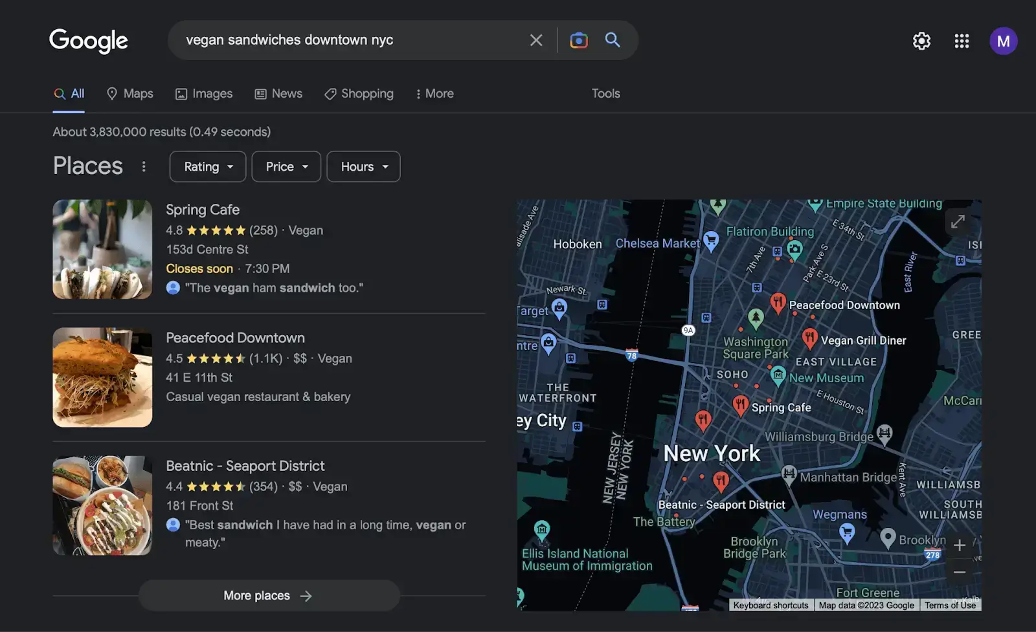This screenshot has width=1036, height=632.
Task: Zoom in on the map
Action: click(x=959, y=545)
